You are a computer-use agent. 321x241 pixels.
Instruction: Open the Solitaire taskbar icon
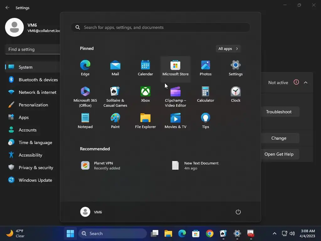tap(223, 233)
